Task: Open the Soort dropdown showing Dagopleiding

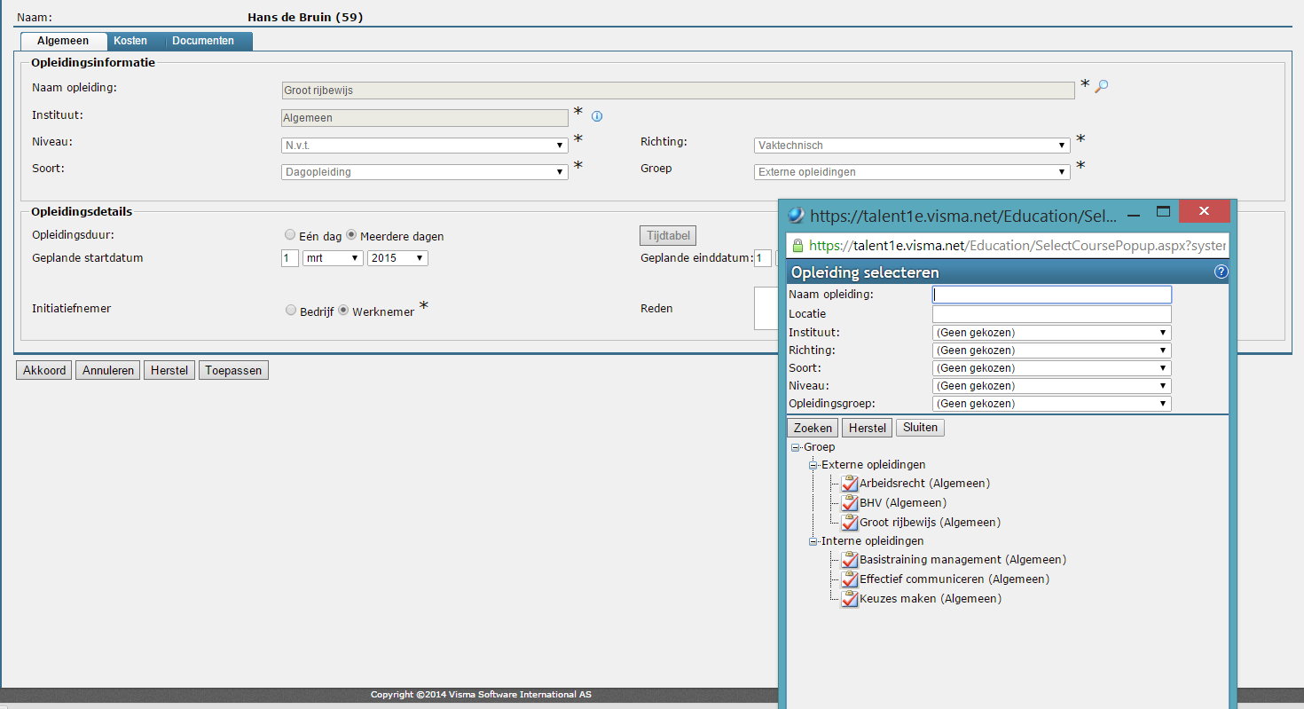Action: point(425,172)
